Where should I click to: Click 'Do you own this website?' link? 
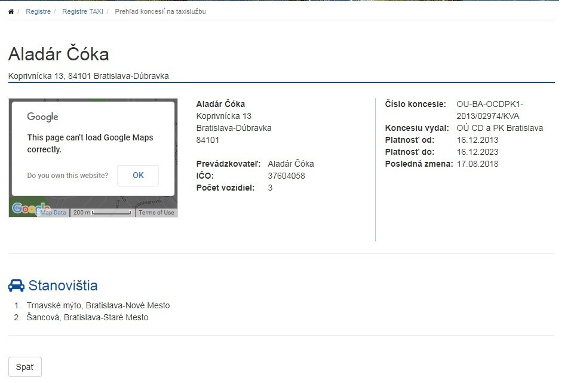pos(68,176)
